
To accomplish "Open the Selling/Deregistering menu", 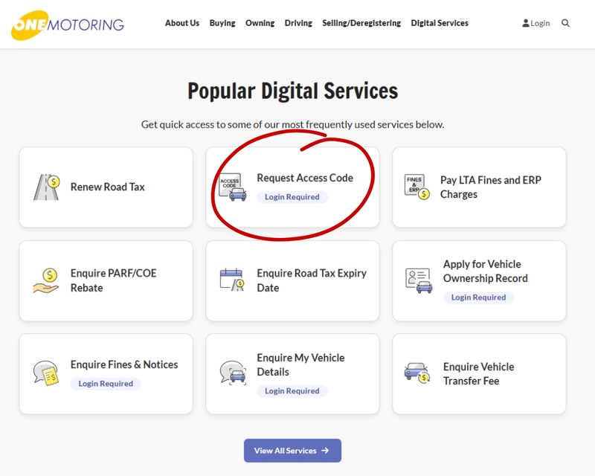I will point(361,23).
